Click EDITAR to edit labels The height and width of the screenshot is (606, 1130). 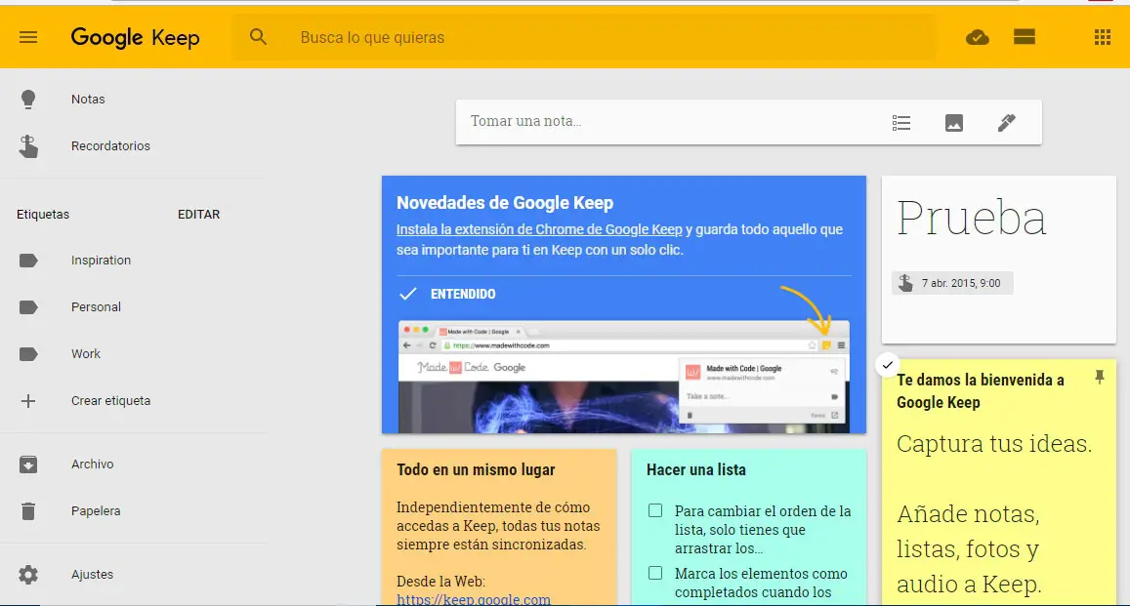199,215
